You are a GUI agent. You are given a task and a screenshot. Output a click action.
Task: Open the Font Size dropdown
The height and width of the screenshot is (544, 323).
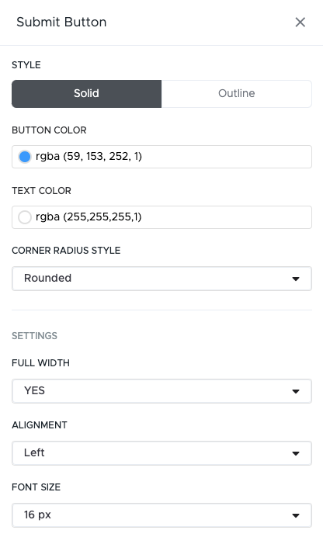pyautogui.click(x=161, y=515)
